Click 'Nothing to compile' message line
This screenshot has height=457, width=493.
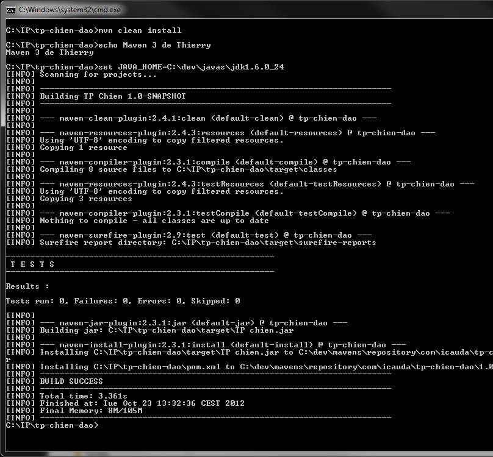tap(154, 221)
